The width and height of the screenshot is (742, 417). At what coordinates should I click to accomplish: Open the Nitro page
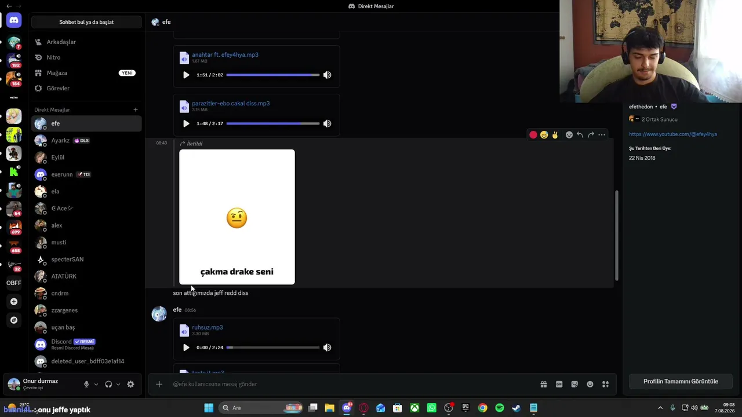point(86,57)
